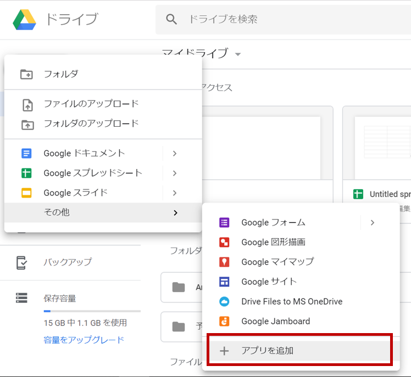Expand the Google スライド submenu arrow

[175, 193]
